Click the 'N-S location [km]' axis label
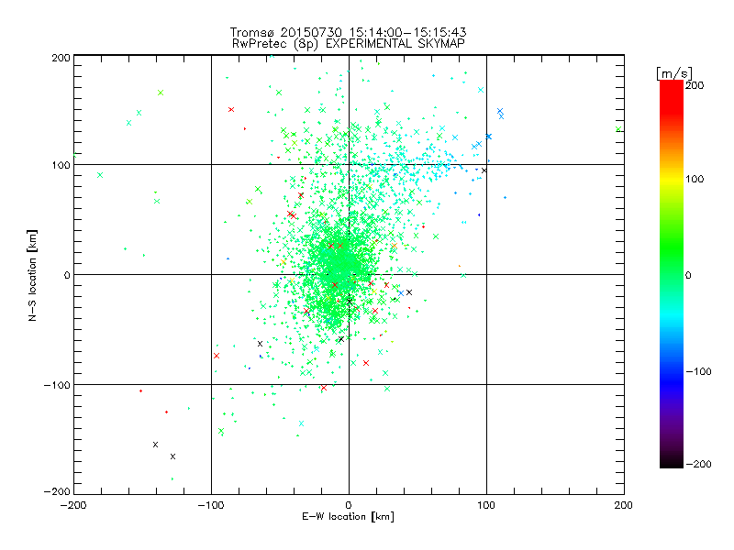Image resolution: width=734 pixels, height=550 pixels. tap(32, 275)
